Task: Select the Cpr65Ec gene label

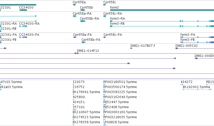Action: click(x=110, y=2)
